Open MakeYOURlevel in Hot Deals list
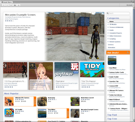The image size is (135, 122). pyautogui.click(x=114, y=99)
